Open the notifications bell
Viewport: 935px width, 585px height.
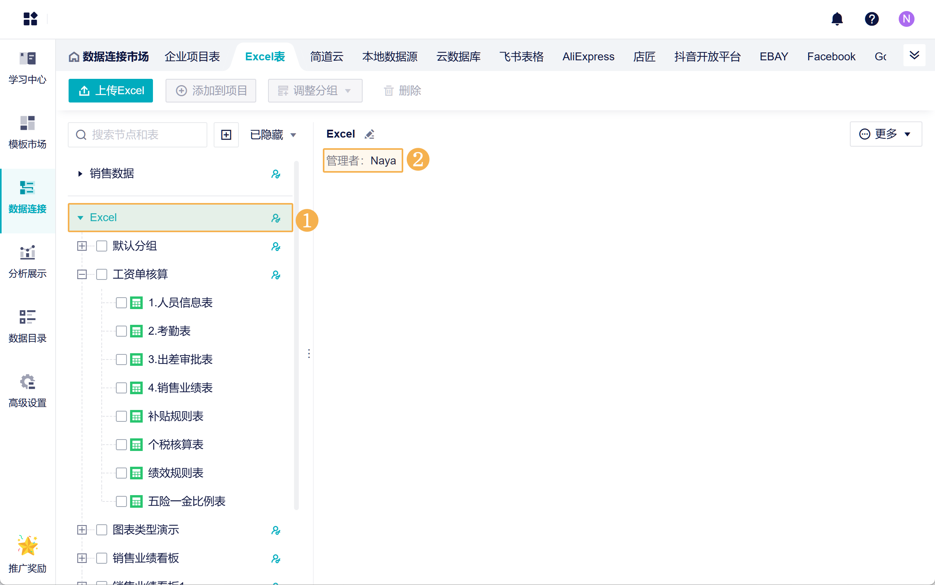837,19
